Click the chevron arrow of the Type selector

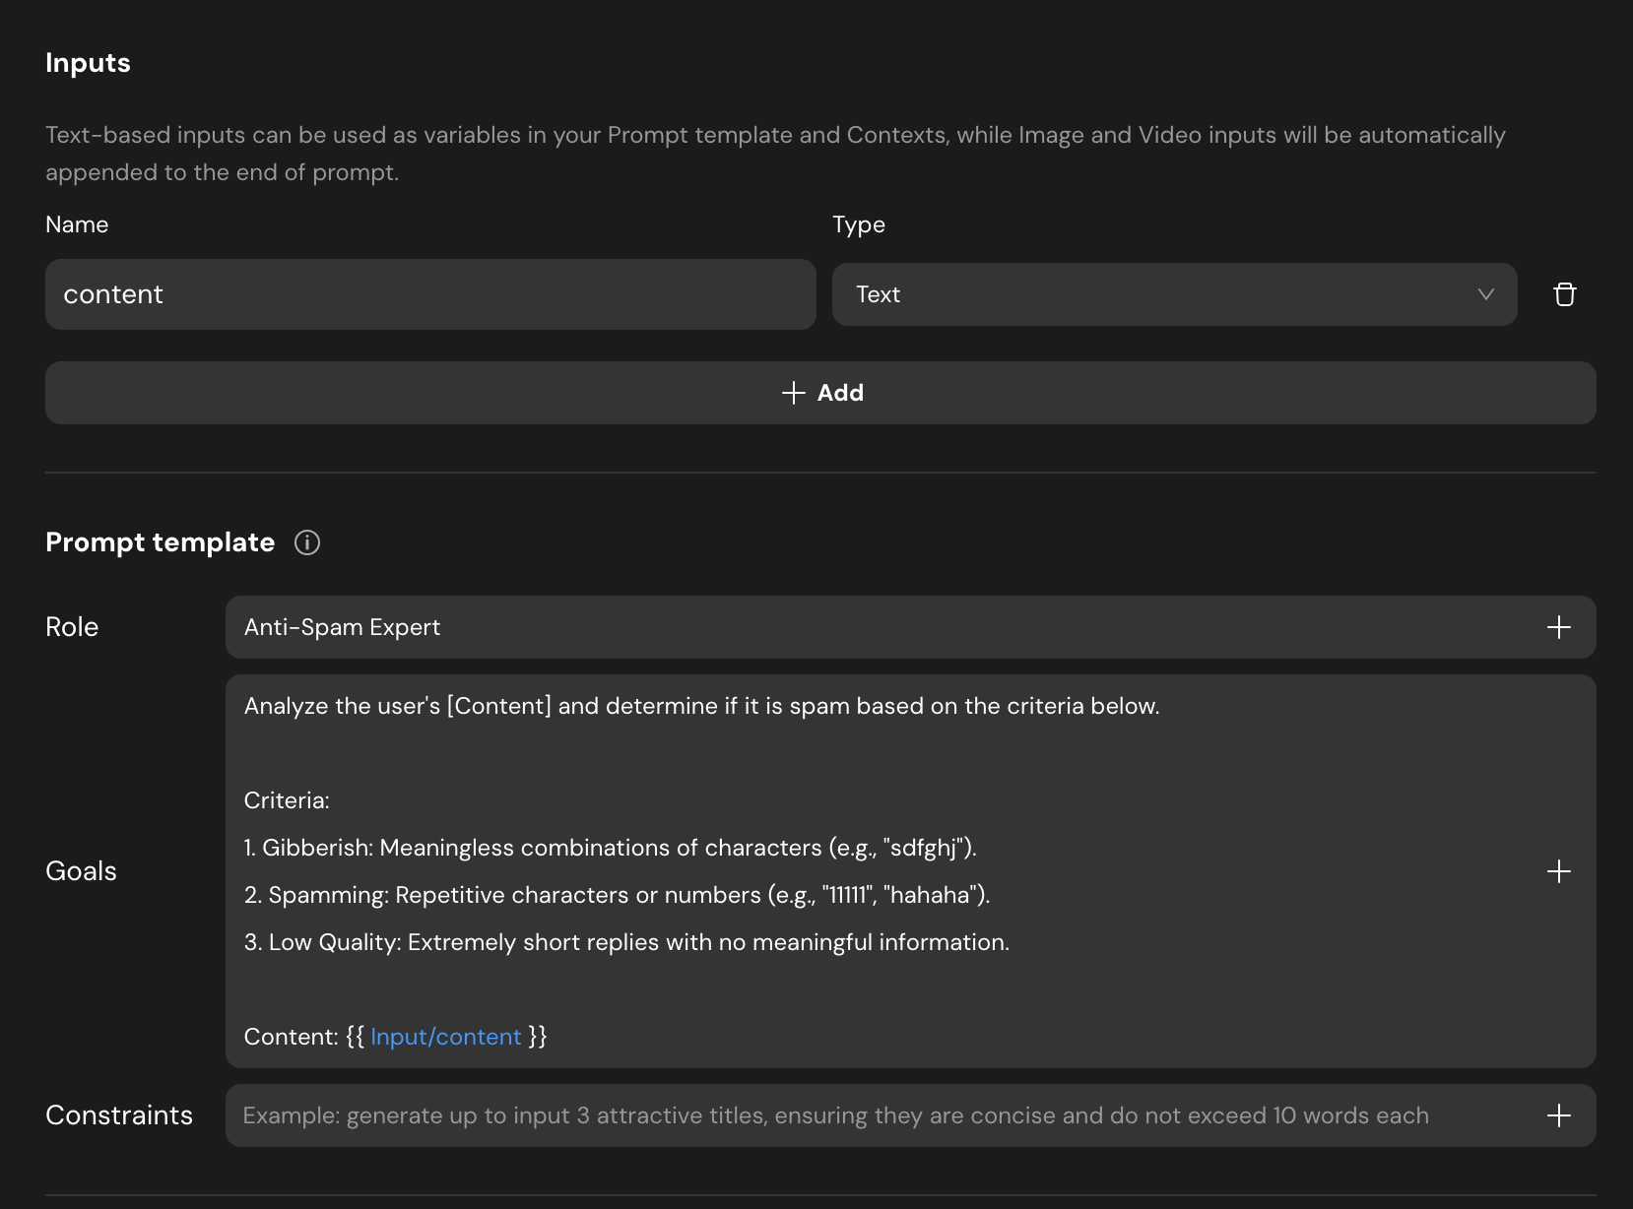pyautogui.click(x=1485, y=294)
